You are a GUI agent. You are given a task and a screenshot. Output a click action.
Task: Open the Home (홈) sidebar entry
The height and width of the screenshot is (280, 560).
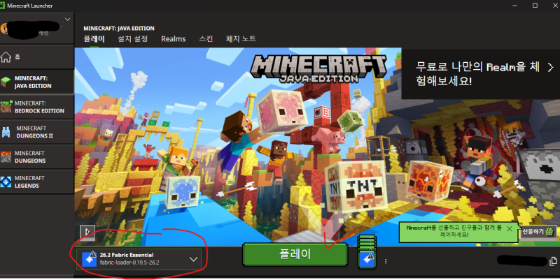tap(37, 57)
